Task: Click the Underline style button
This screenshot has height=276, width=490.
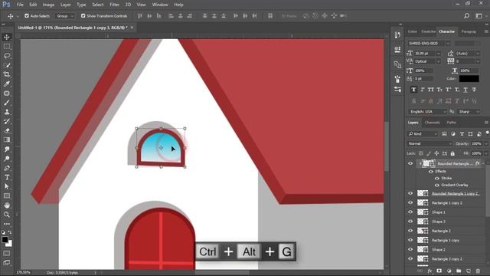Action: pos(465,90)
